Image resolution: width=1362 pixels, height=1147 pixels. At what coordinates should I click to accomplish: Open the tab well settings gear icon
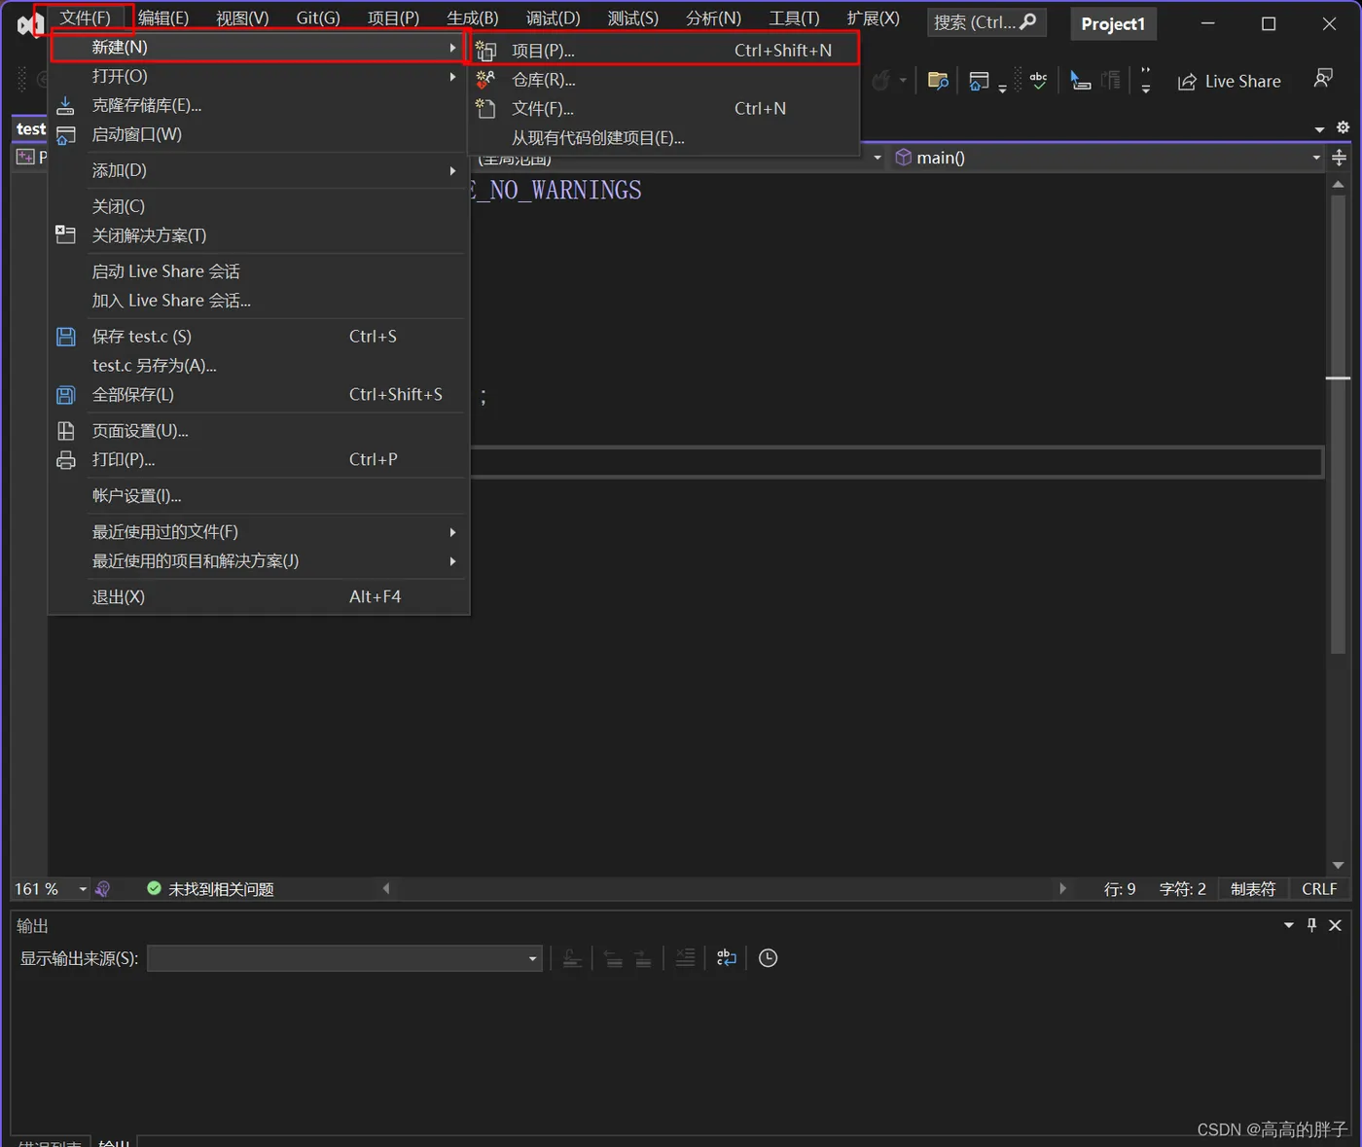pos(1343,127)
